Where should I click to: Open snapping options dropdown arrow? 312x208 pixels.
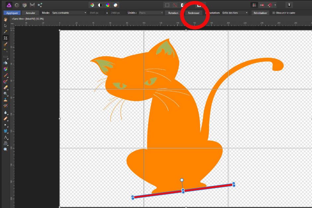[275, 5]
